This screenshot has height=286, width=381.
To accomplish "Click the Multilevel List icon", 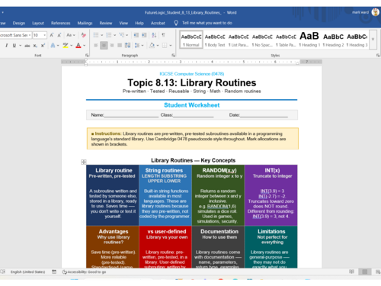I will point(122,35).
